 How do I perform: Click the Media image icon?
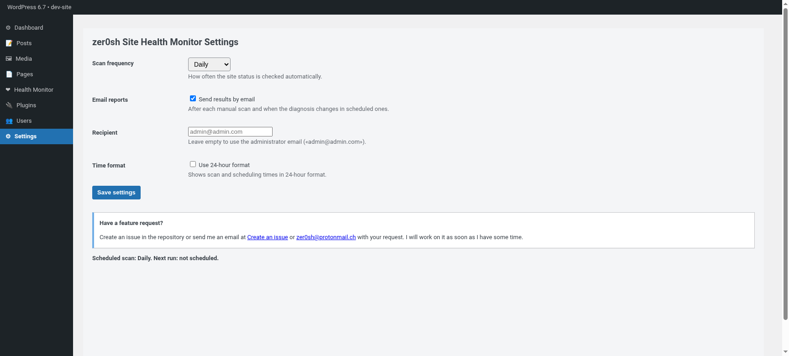click(9, 59)
